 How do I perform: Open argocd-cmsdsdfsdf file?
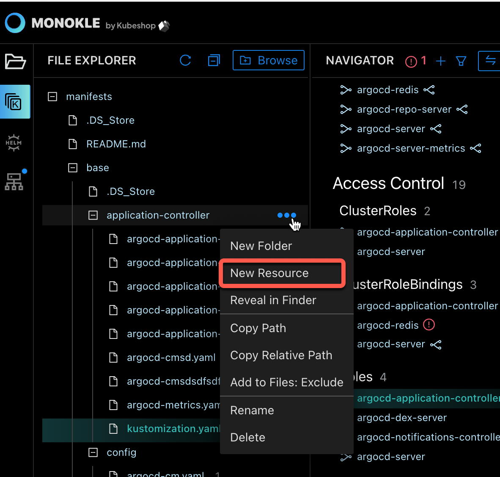173,381
